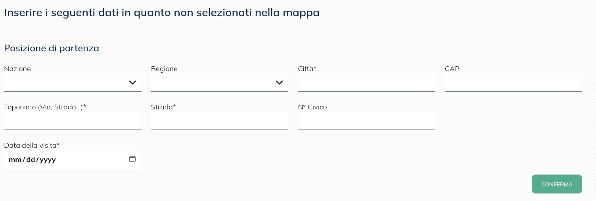Open the Nazione dropdown
Screen dimensions: 596x201
pos(73,83)
